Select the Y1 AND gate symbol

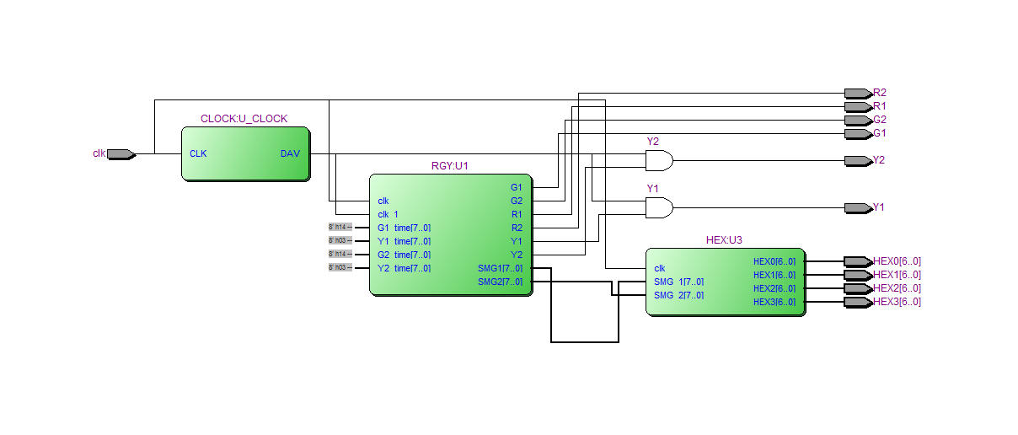pyautogui.click(x=659, y=208)
